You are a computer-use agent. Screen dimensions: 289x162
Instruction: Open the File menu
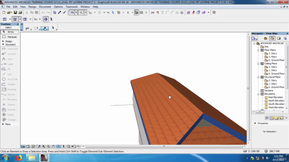click(x=8, y=7)
